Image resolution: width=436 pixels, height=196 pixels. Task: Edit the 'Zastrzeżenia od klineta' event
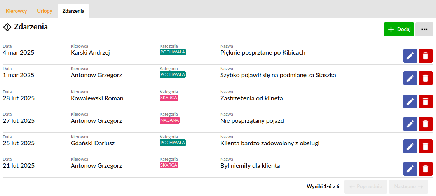pos(410,101)
